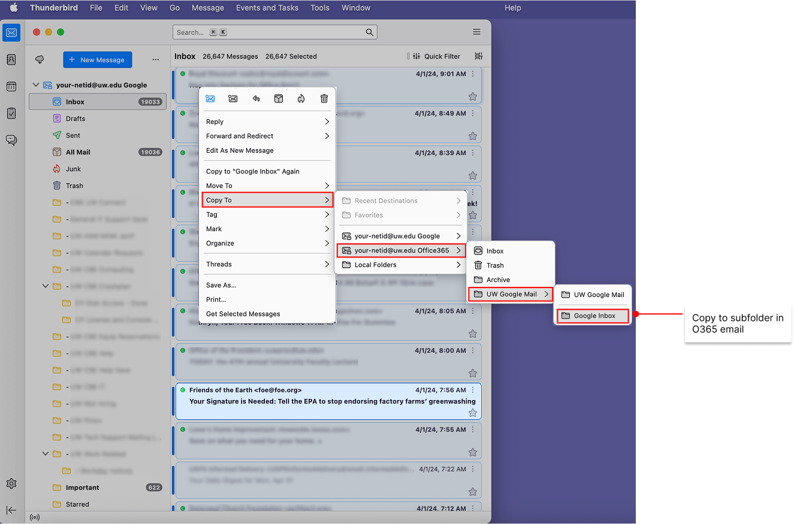This screenshot has width=794, height=524.
Task: Select the mark-as-read envelope icon
Action: (210, 98)
